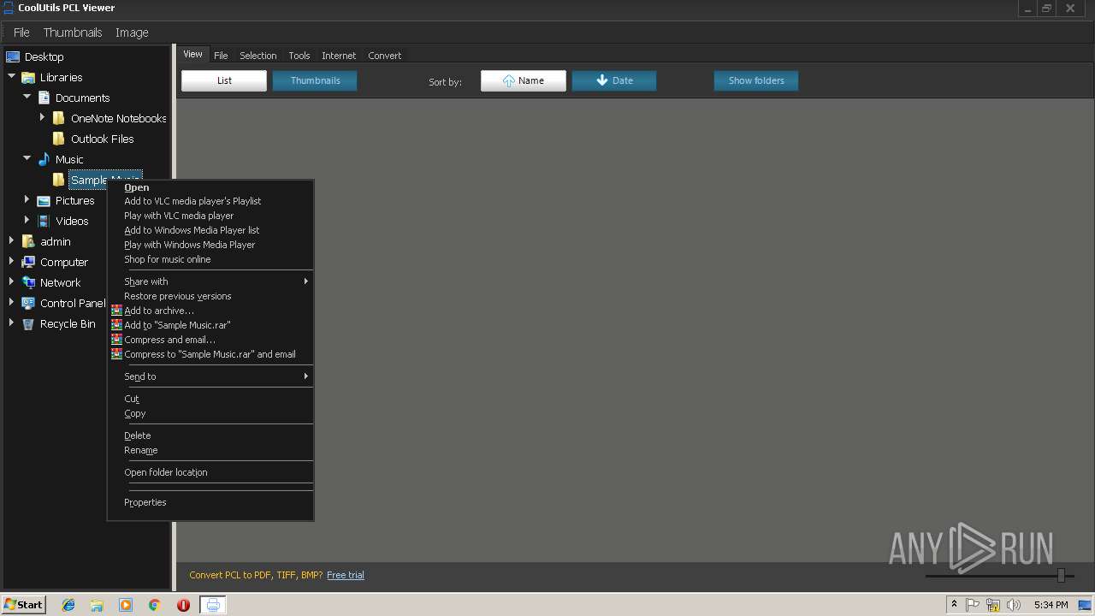Expand the Network tree node
Screen dimensions: 1095x616
pyautogui.click(x=11, y=281)
